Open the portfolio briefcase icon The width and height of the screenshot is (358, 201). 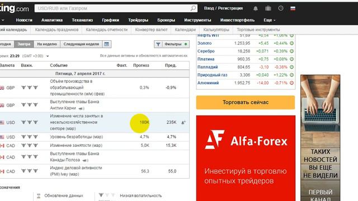[268, 8]
